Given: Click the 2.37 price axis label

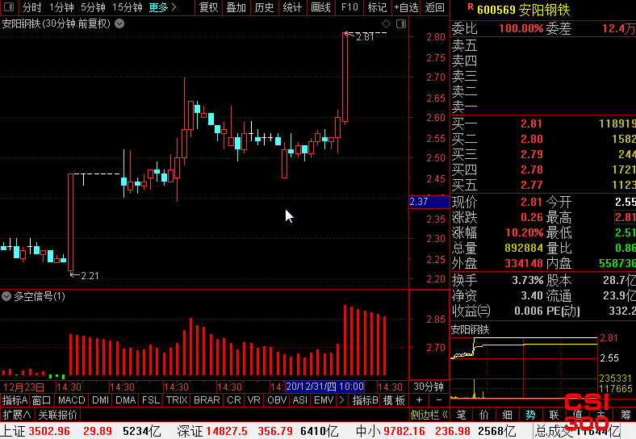Looking at the screenshot, I should tap(429, 202).
